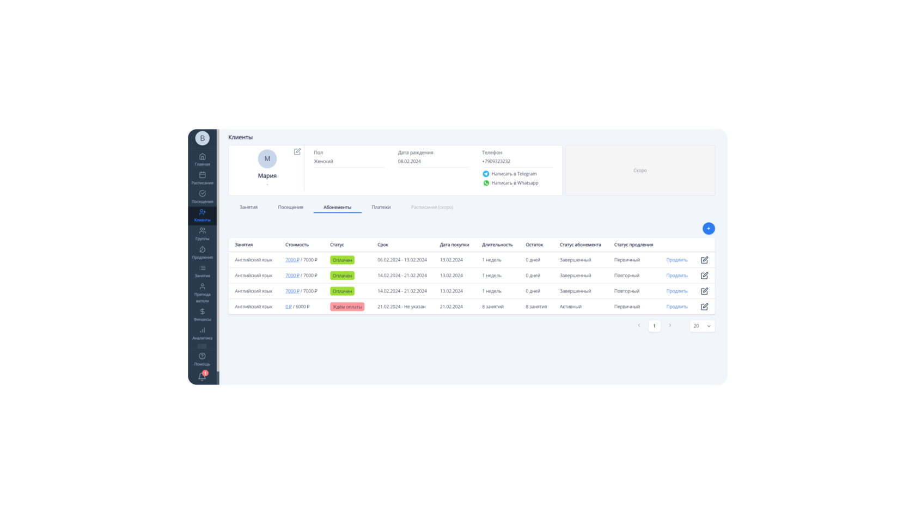Click the Группы groups icon in sidebar
Screen dimensions: 915x514
[202, 230]
